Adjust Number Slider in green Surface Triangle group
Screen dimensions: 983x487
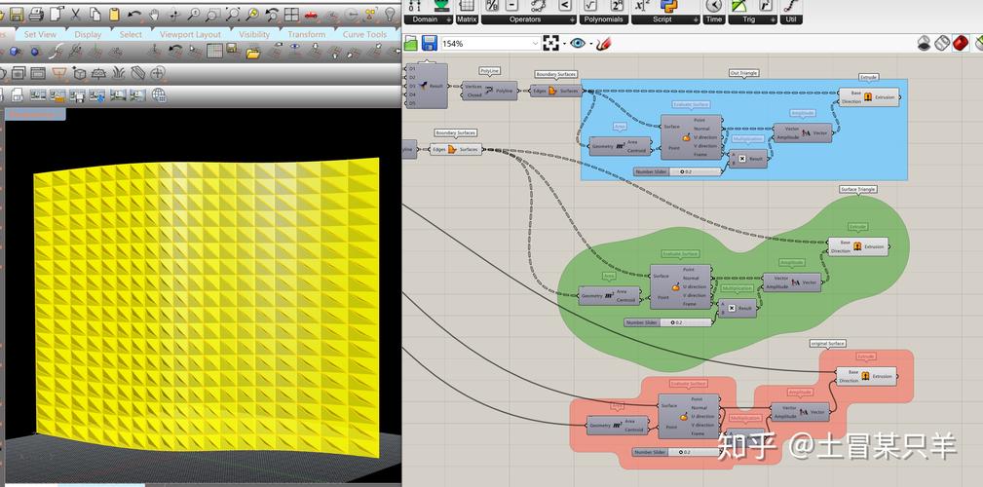(667, 322)
